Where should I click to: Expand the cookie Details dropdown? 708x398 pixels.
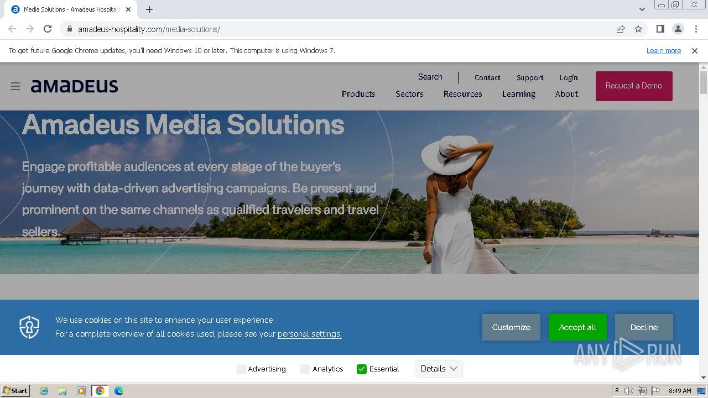point(439,369)
